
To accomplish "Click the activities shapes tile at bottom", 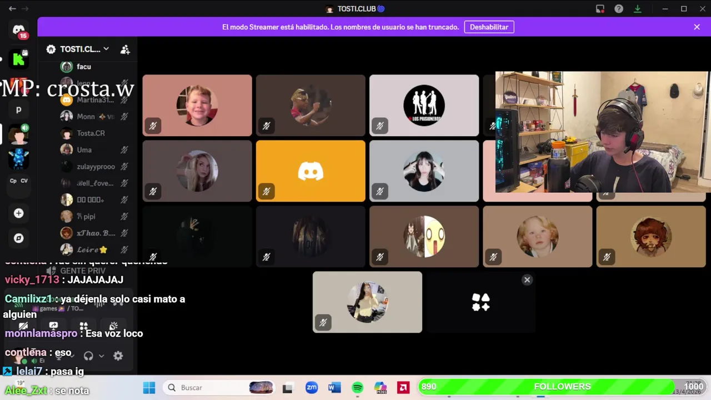I will [x=480, y=302].
